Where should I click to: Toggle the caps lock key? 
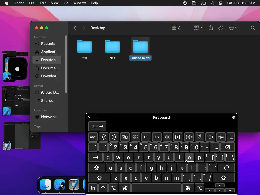pos(97,168)
